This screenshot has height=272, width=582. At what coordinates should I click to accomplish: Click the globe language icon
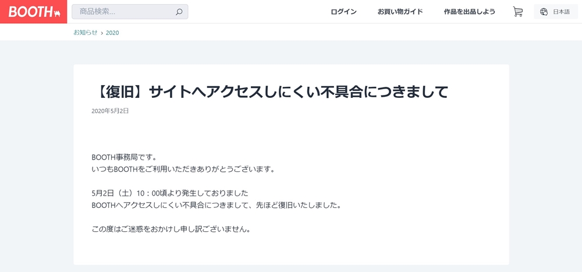click(544, 12)
